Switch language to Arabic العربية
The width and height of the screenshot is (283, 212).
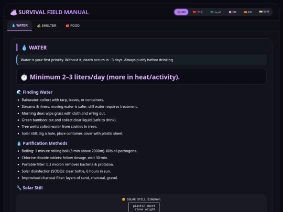pos(215,12)
